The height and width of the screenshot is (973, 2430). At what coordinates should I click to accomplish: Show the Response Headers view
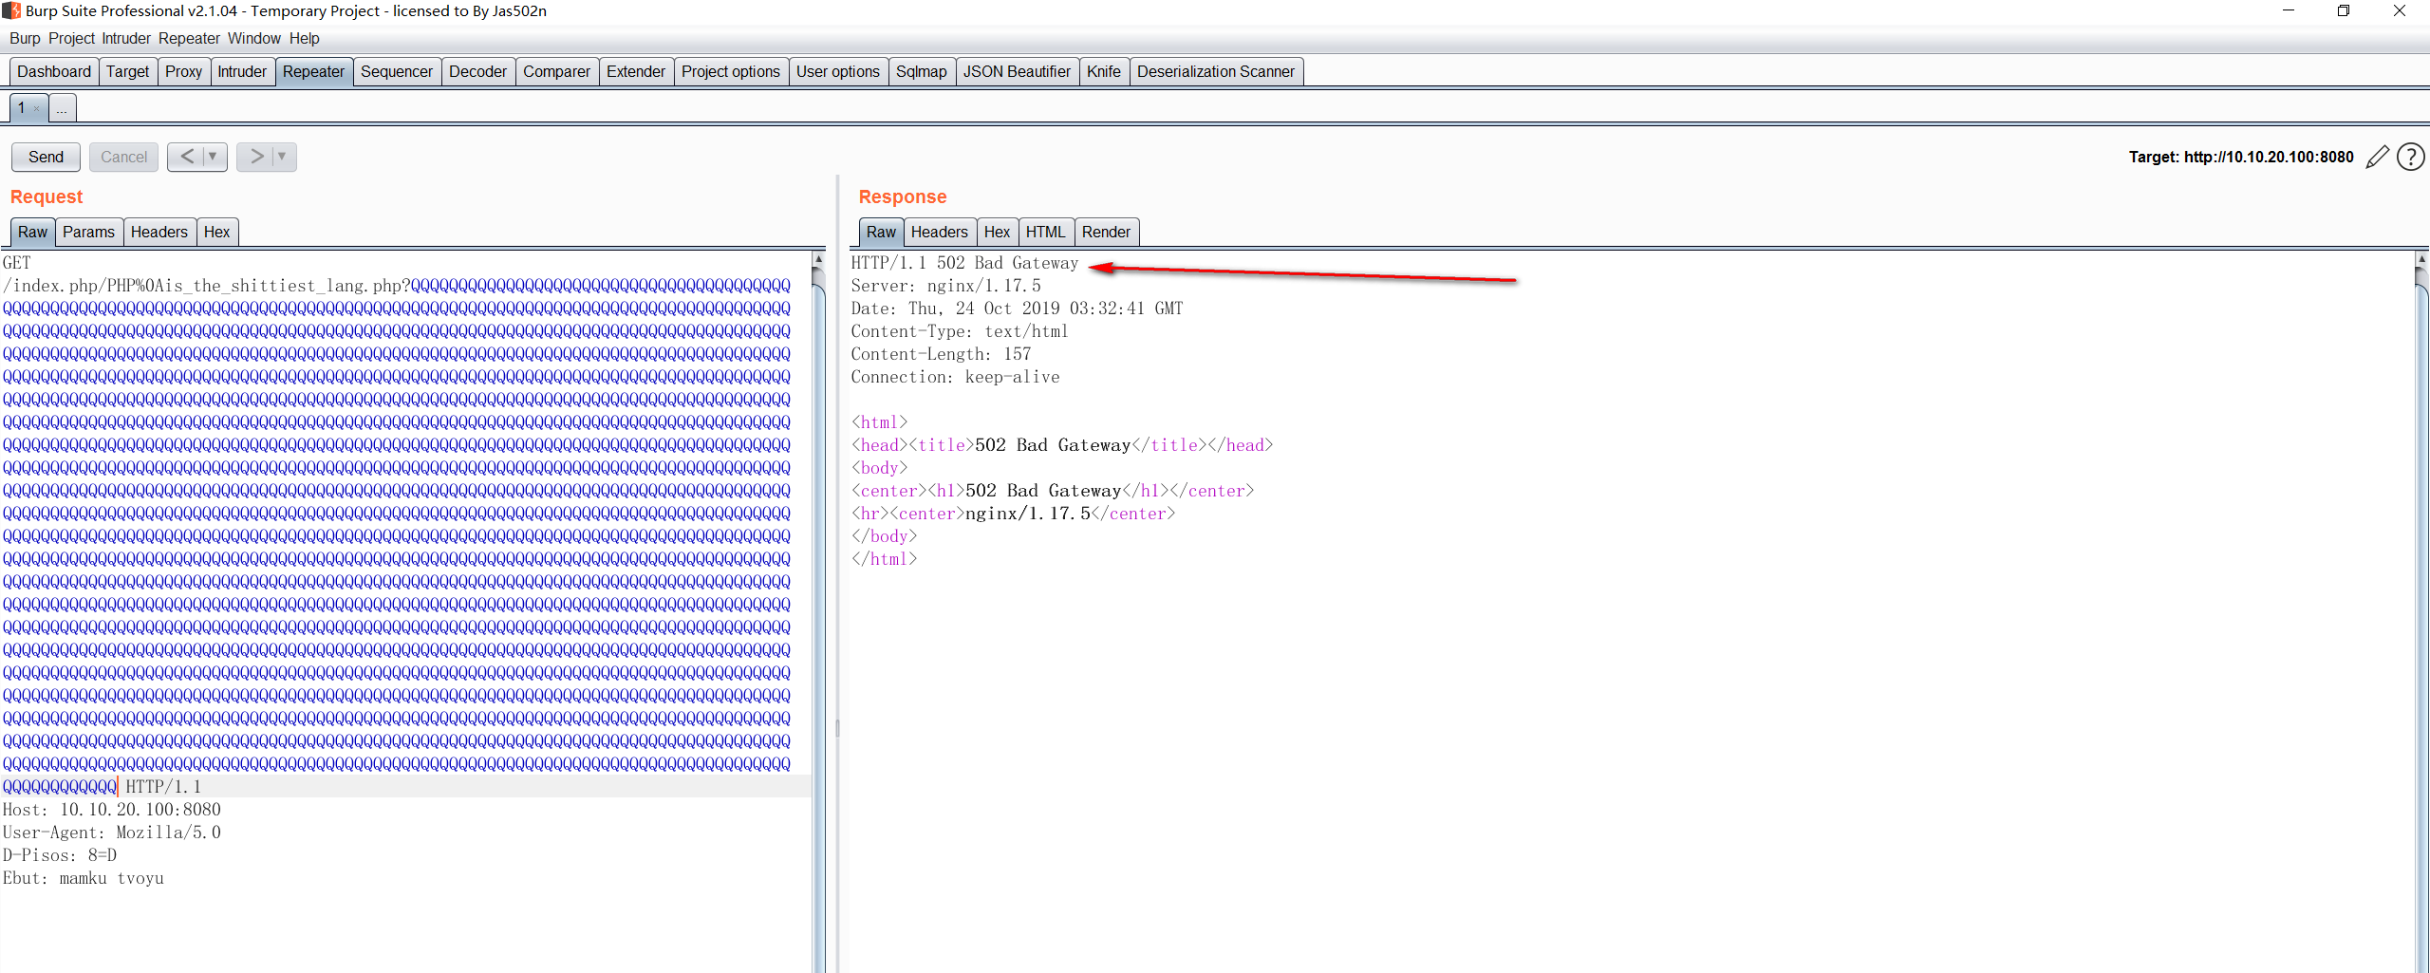939,233
